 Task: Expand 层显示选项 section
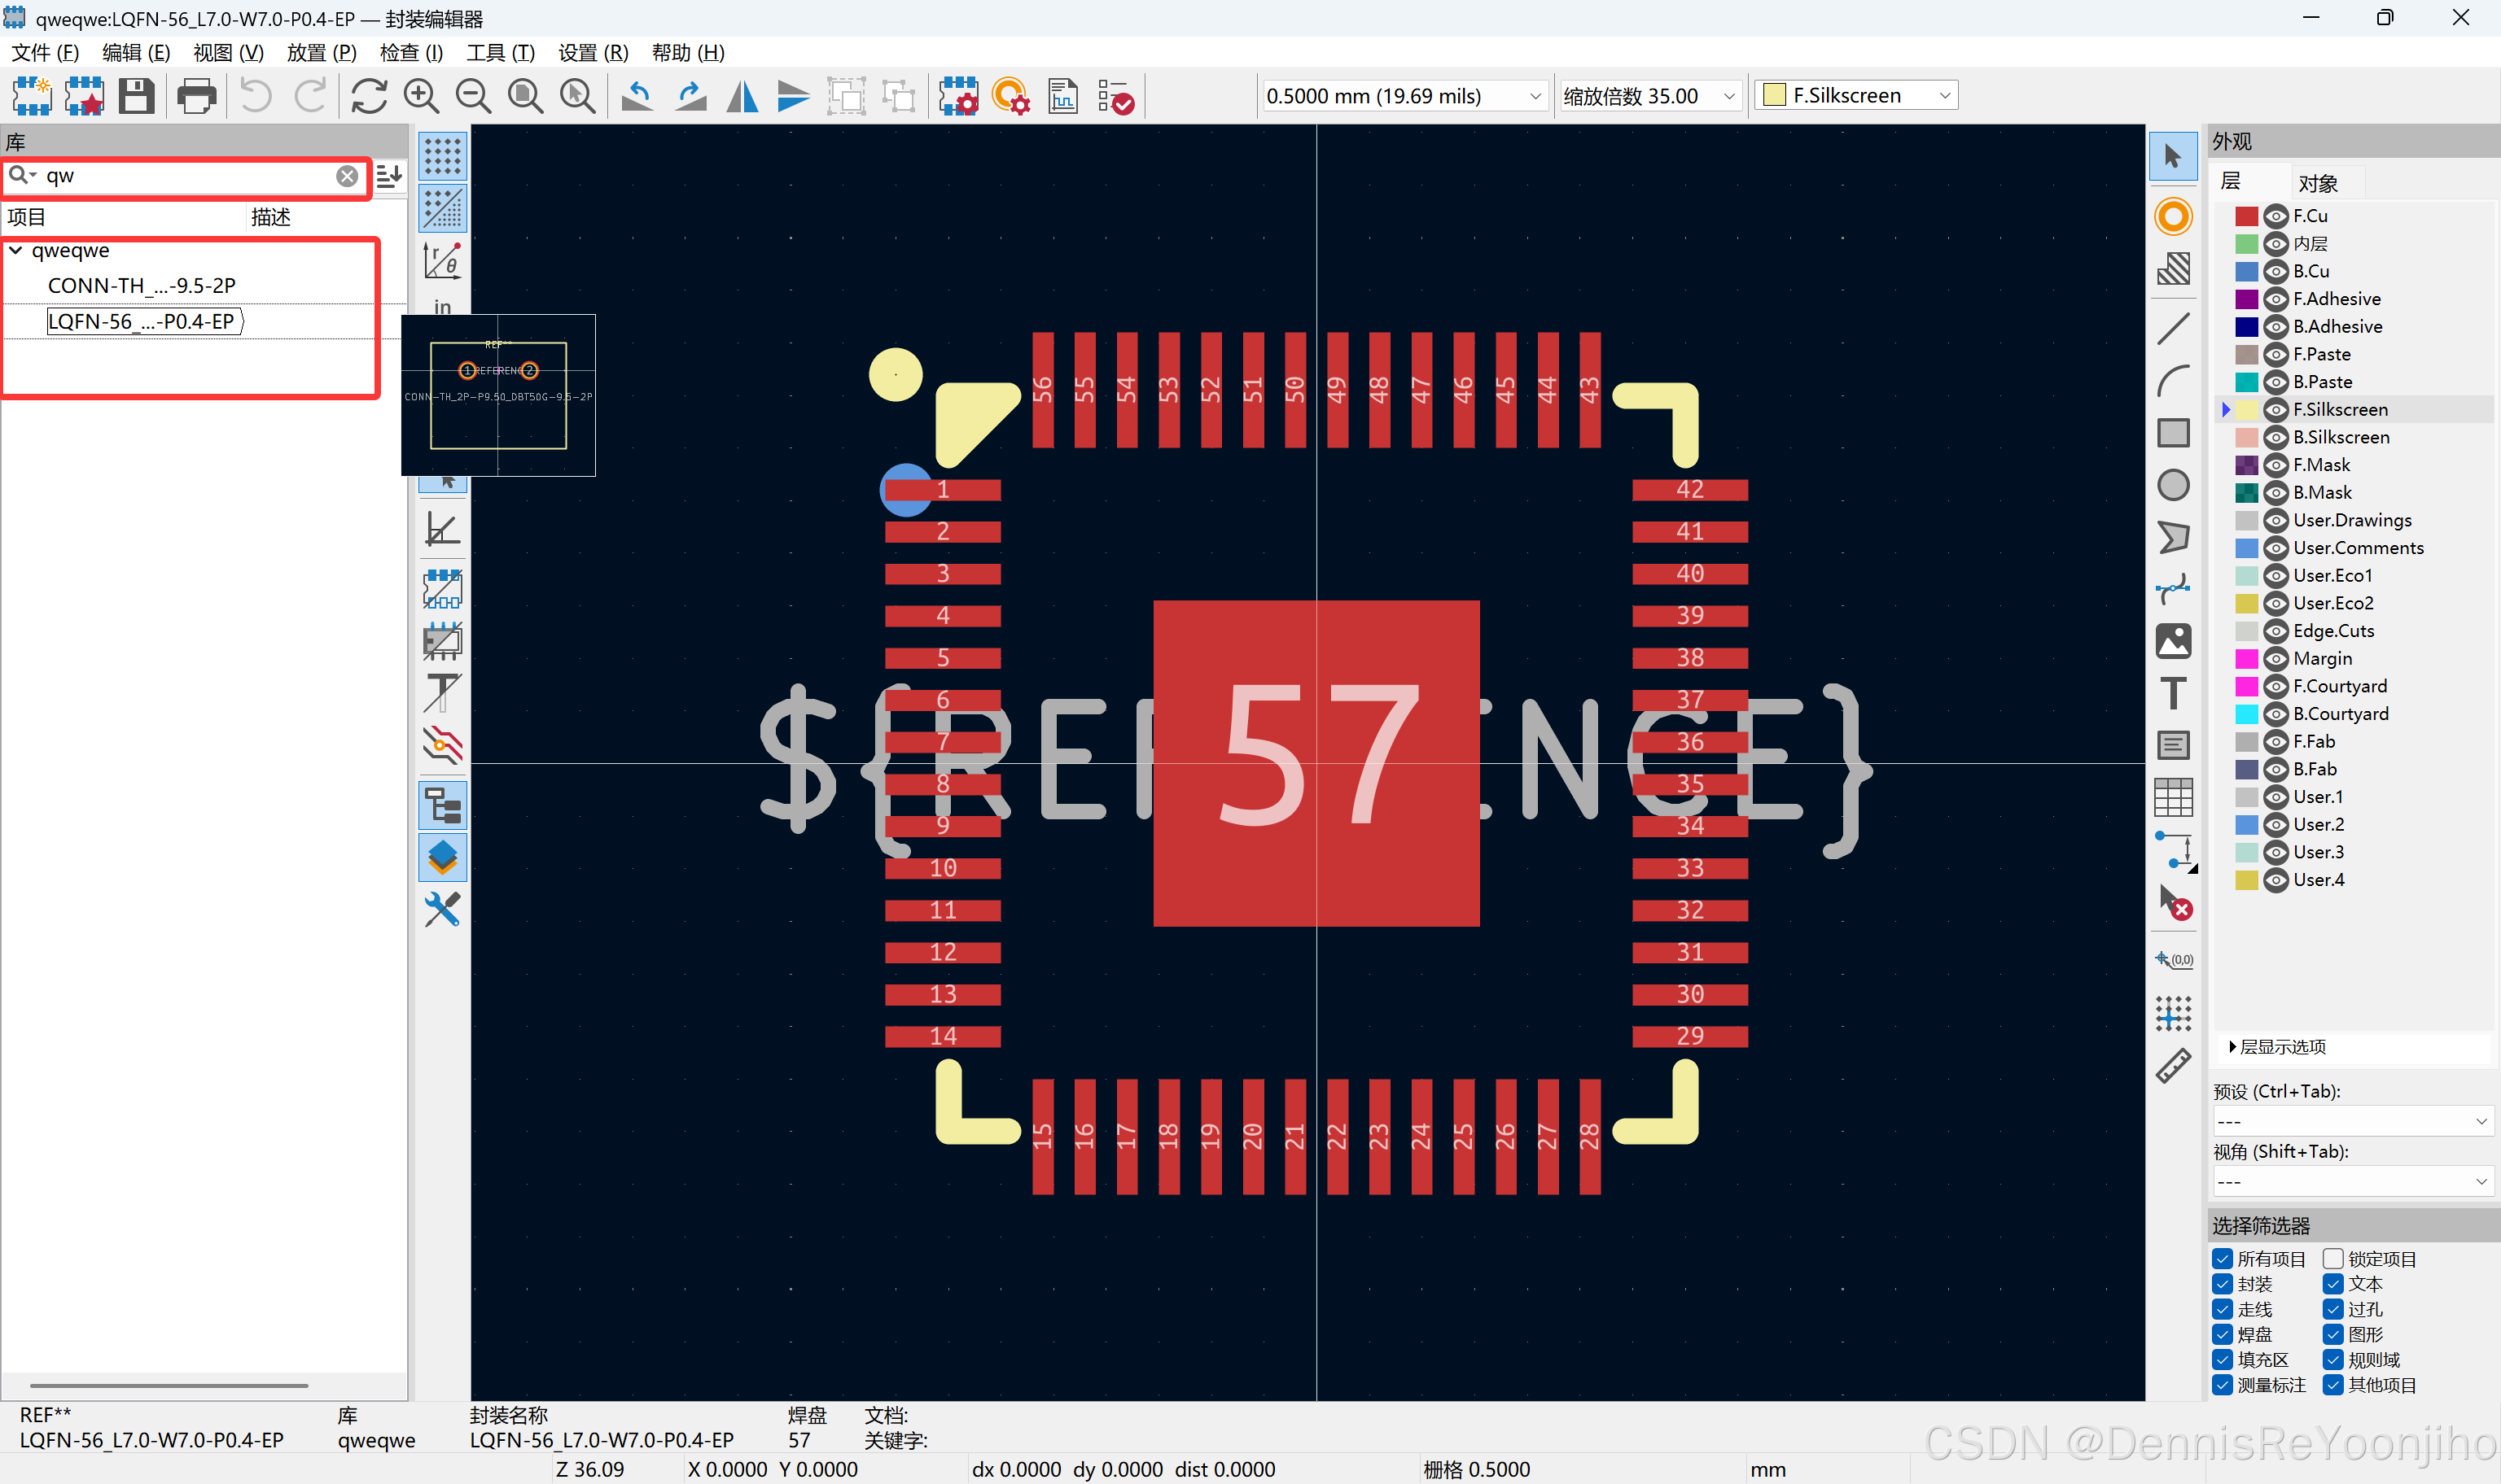coord(2277,1047)
